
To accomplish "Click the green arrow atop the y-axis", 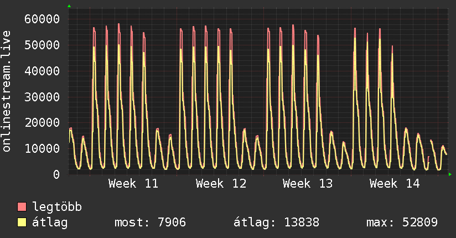I will coord(69,6).
